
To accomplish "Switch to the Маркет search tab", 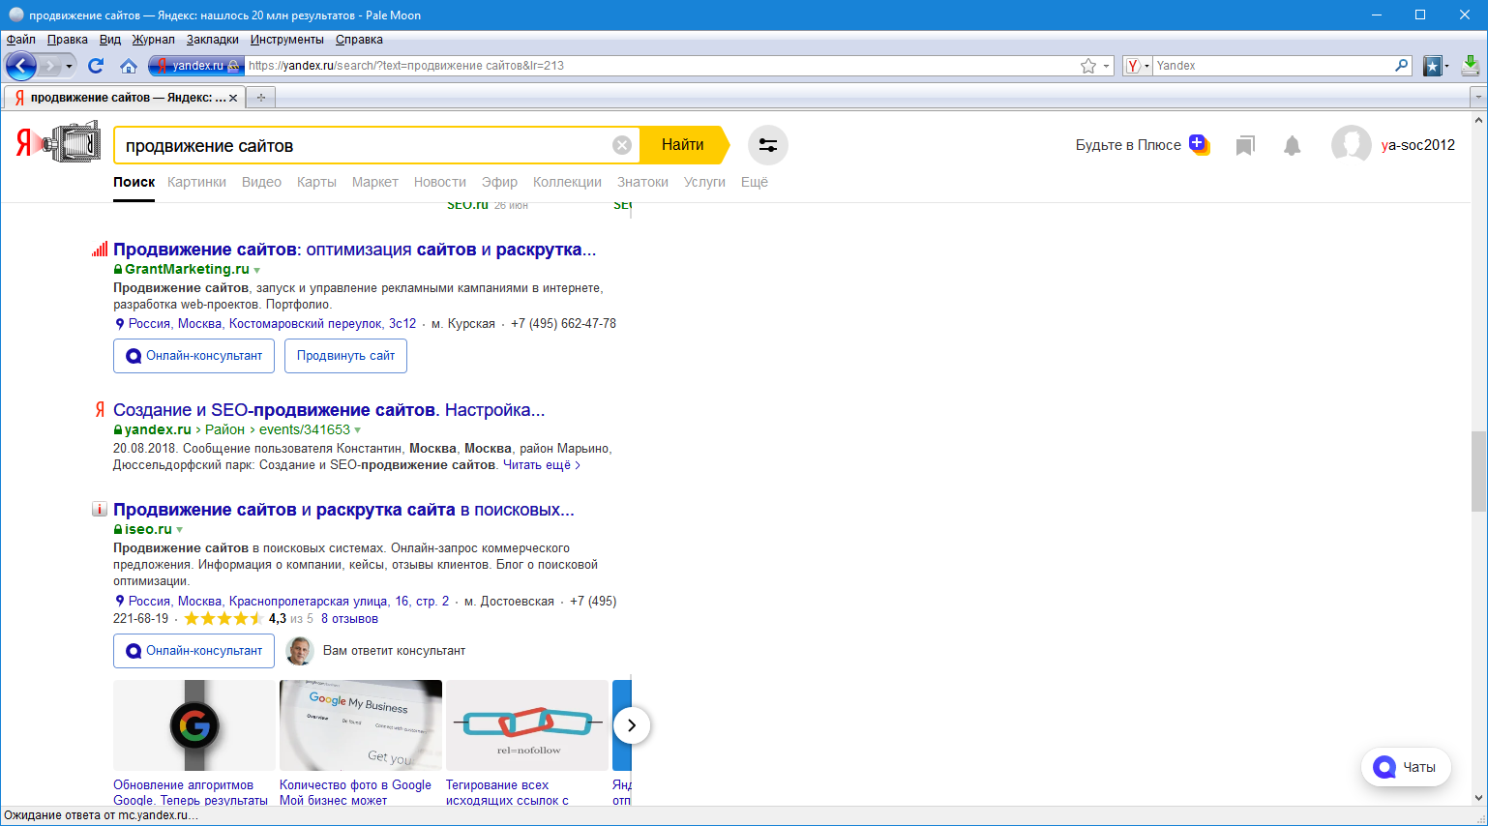I will [x=375, y=182].
